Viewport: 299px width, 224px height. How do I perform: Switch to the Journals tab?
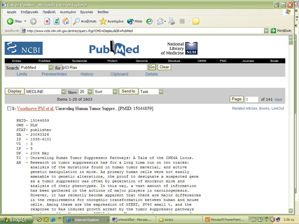248,61
